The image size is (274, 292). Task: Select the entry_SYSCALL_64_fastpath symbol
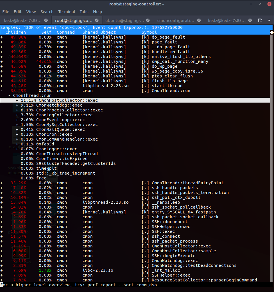click(184, 212)
